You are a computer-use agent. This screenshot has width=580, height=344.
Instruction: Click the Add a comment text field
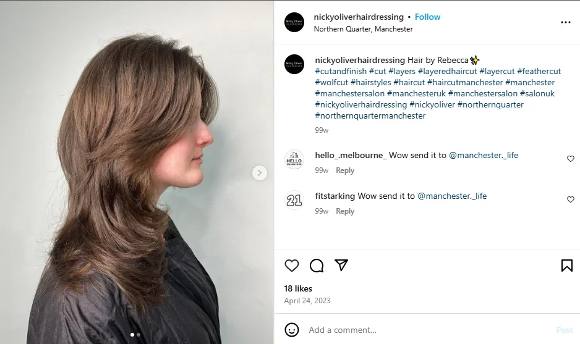coord(427,330)
